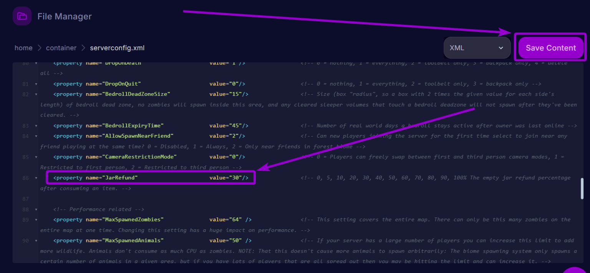590x273 pixels.
Task: Collapse fold arrow on line 88
Action: (36, 209)
